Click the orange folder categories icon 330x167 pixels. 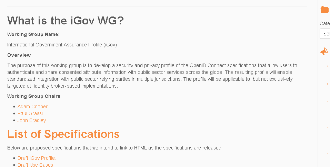tap(324, 10)
